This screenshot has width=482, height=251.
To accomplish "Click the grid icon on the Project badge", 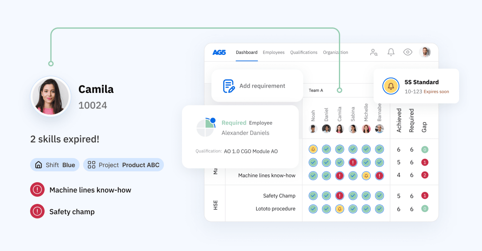I will (91, 164).
